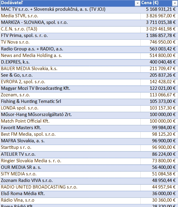178x207 pixels.
Task: Select the Match Point Official Kft. cell
Action: [x=70, y=122]
